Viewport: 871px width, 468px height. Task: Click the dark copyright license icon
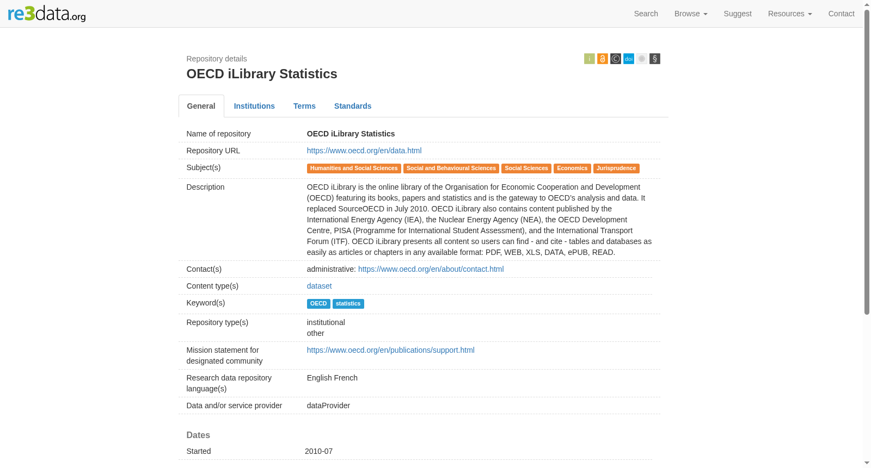(x=616, y=59)
